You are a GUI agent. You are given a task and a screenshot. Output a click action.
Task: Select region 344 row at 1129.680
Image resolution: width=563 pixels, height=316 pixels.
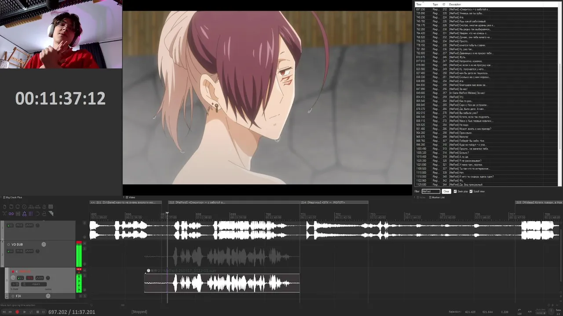486,185
